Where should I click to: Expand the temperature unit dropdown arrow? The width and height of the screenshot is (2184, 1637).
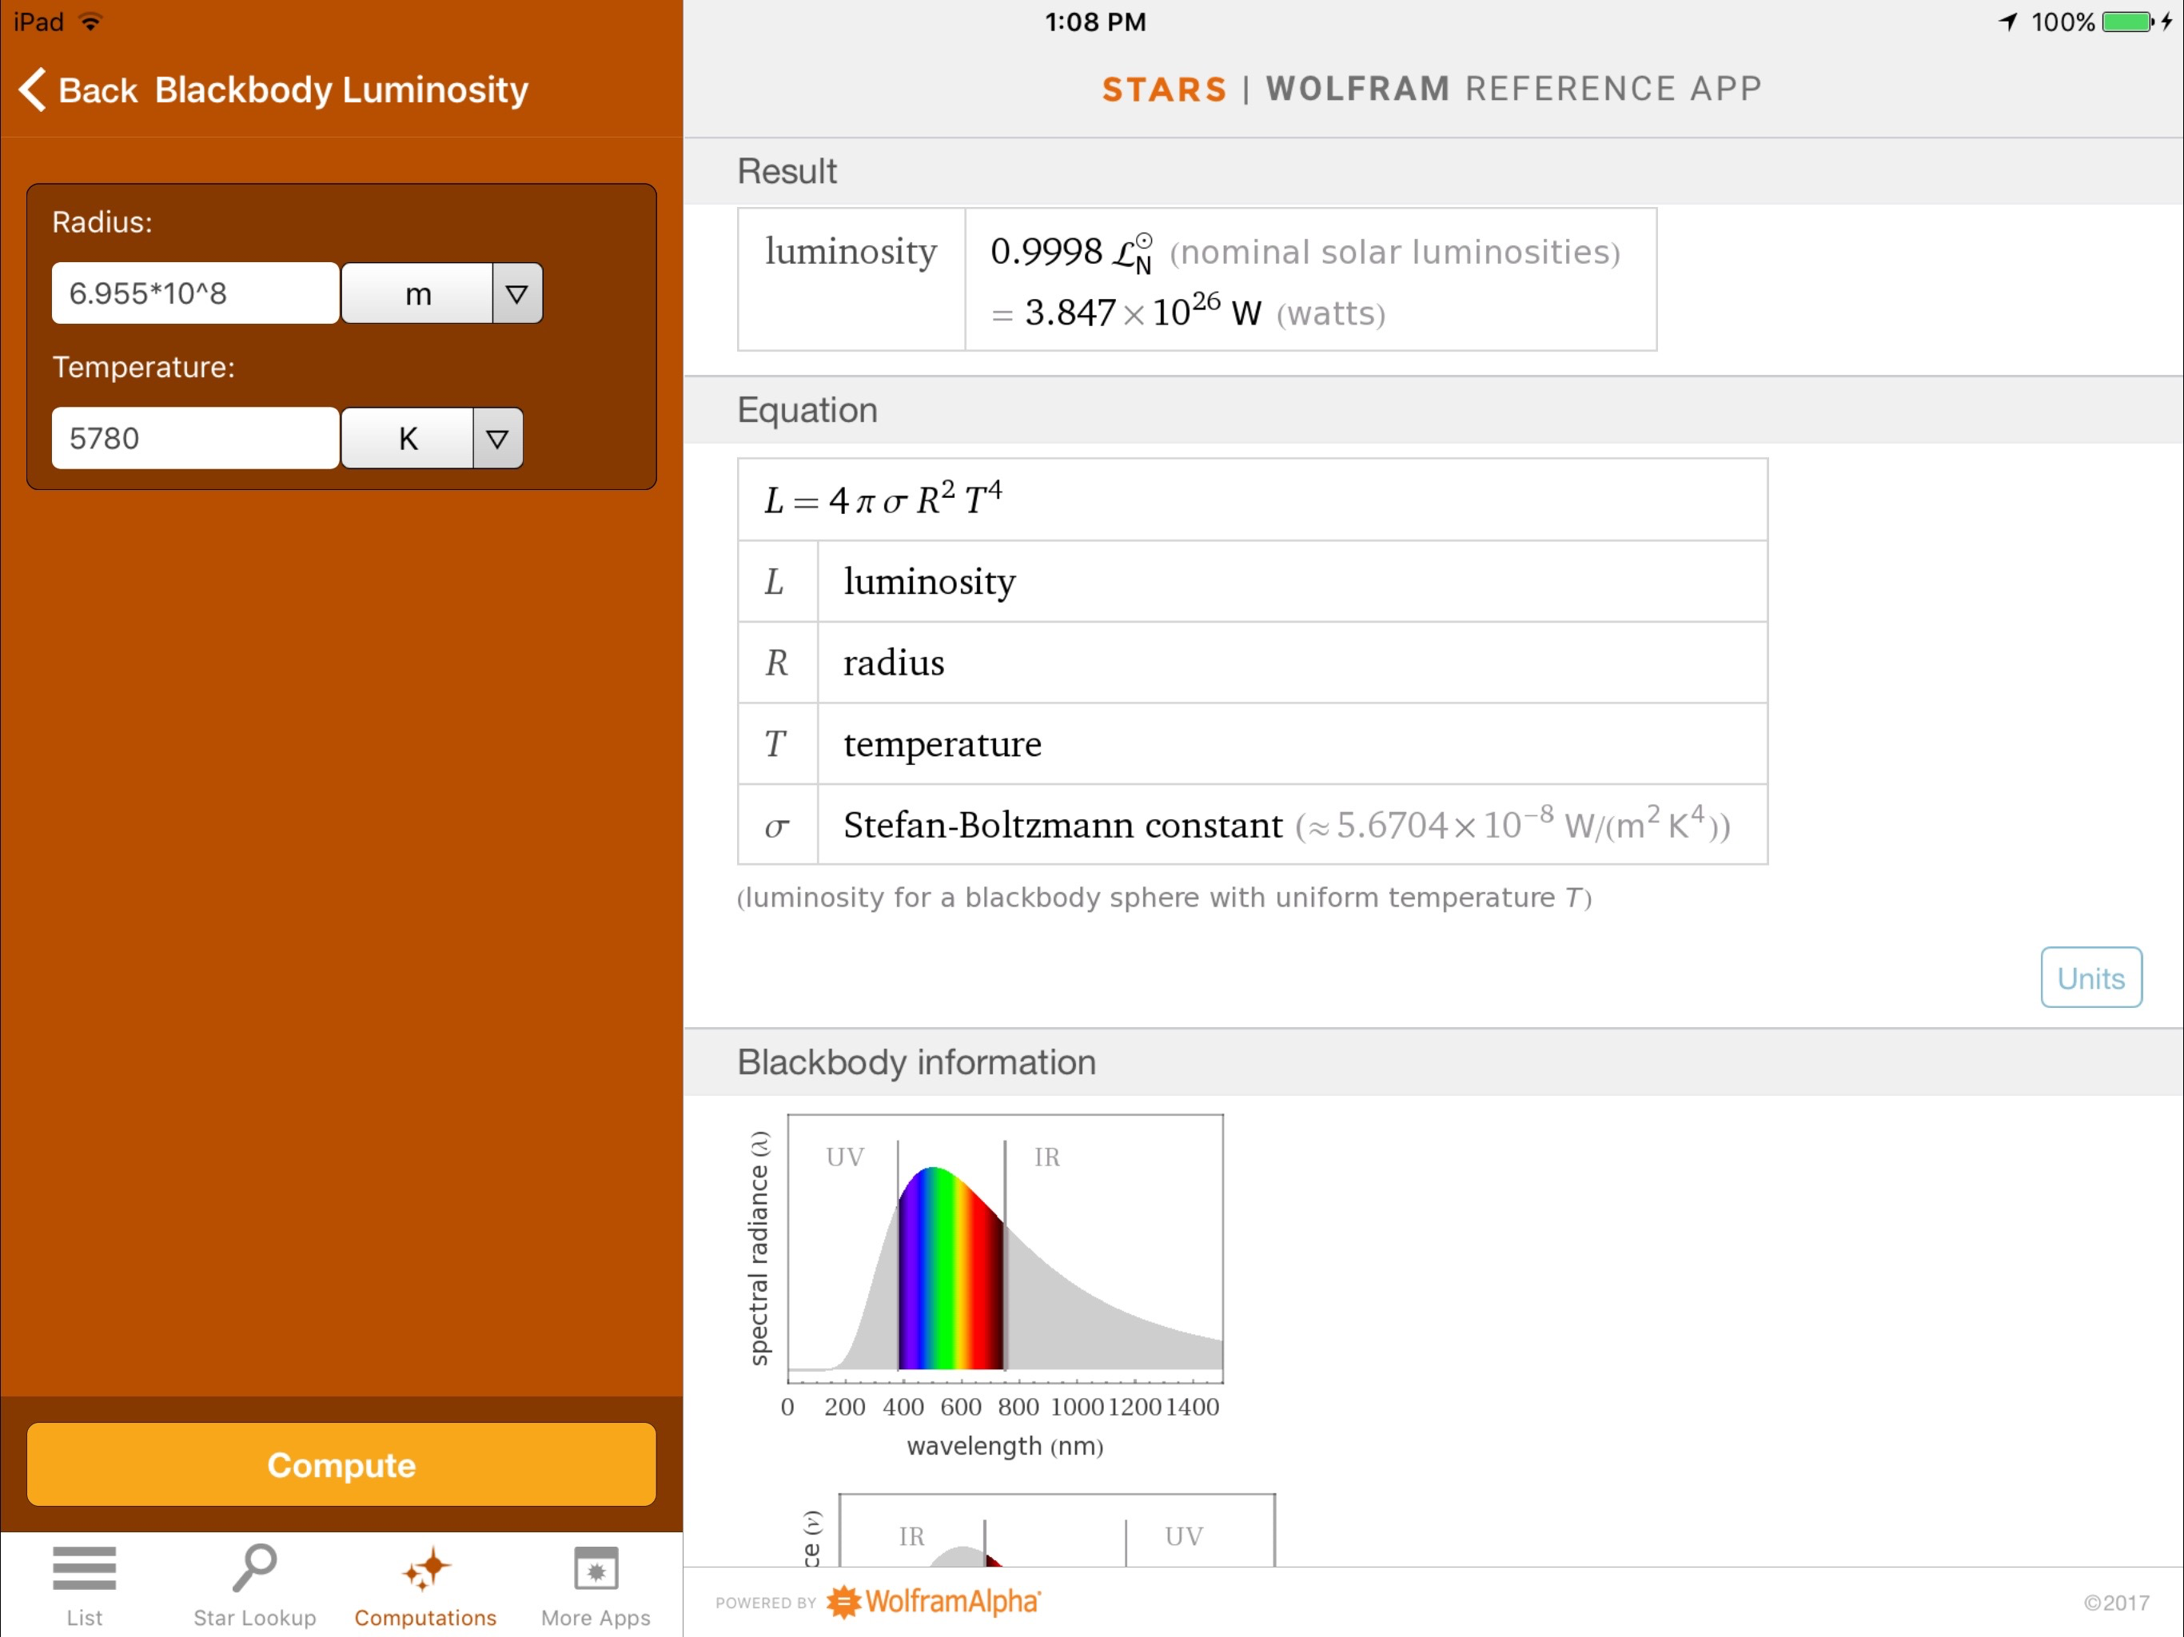pyautogui.click(x=496, y=438)
